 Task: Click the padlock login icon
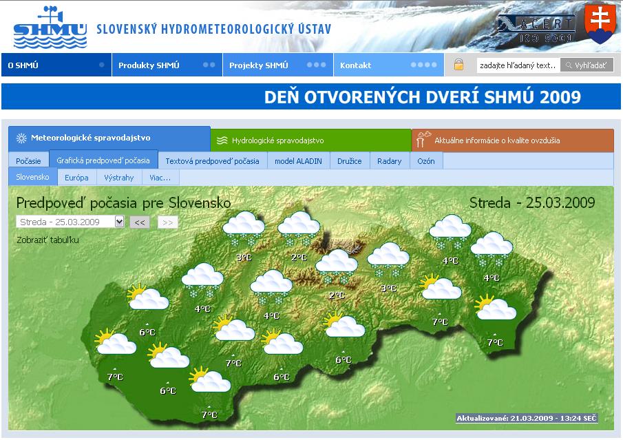click(458, 65)
